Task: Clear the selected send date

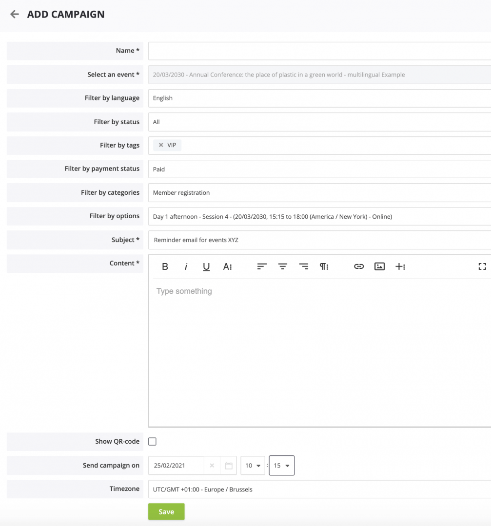Action: (x=212, y=465)
